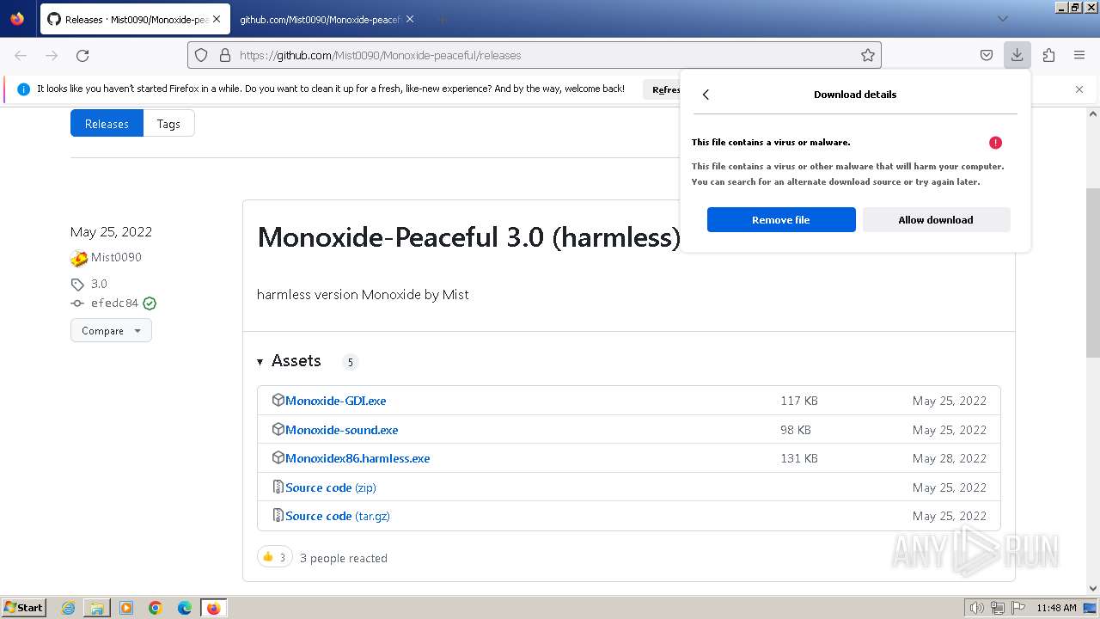This screenshot has width=1100, height=619.
Task: Open the Downloads toolbar button
Action: coord(1017,55)
